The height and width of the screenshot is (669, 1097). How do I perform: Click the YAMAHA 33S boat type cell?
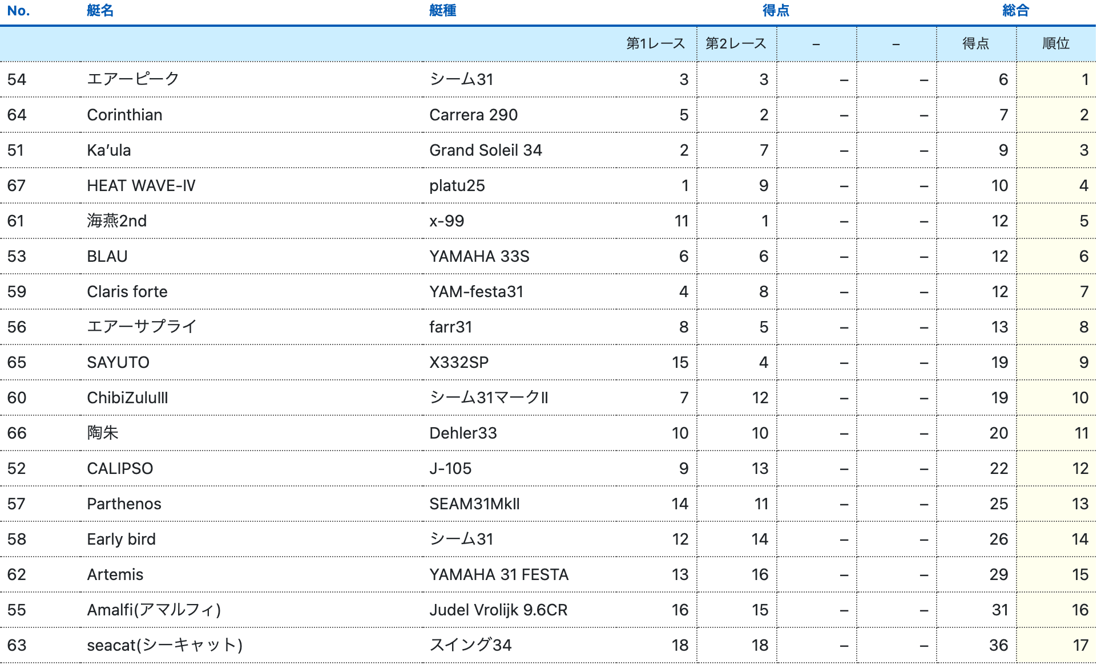point(479,256)
